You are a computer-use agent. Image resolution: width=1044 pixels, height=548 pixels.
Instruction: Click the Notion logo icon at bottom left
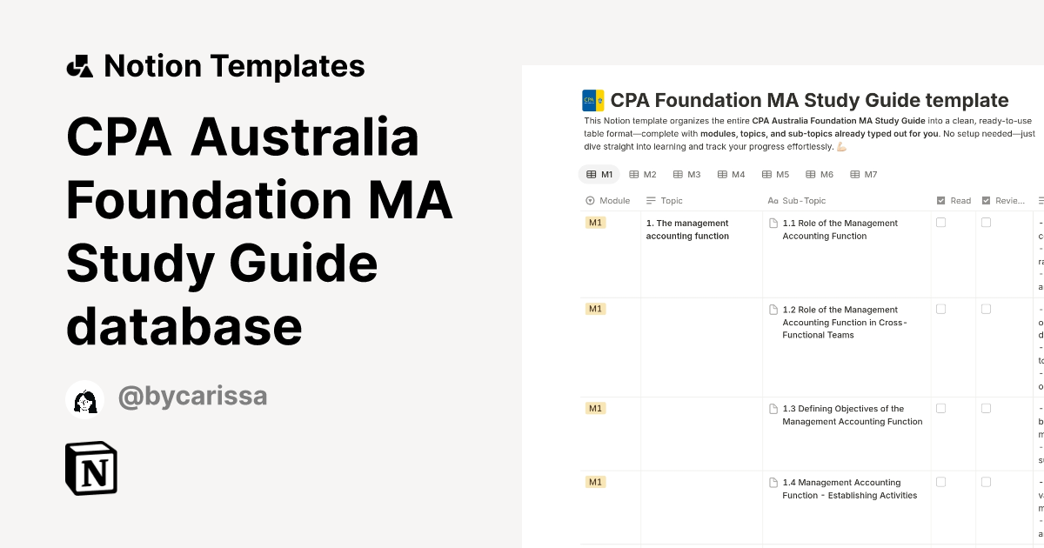click(x=90, y=469)
